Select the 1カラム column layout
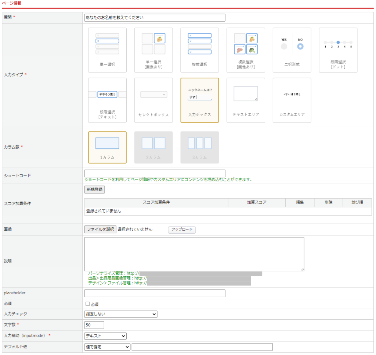Image resolution: width=376 pixels, height=355 pixels. [x=107, y=147]
